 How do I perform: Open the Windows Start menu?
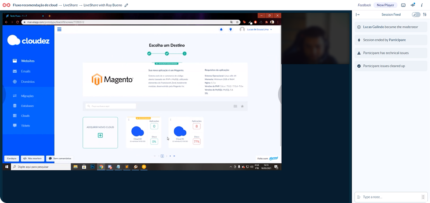(7, 167)
